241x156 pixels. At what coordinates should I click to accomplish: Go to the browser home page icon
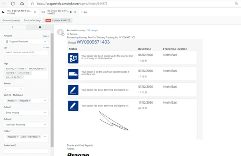22,4
